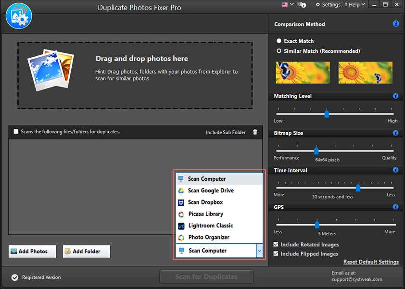Open the language flag selector
Screen dimensions: 405x289
(285, 5)
